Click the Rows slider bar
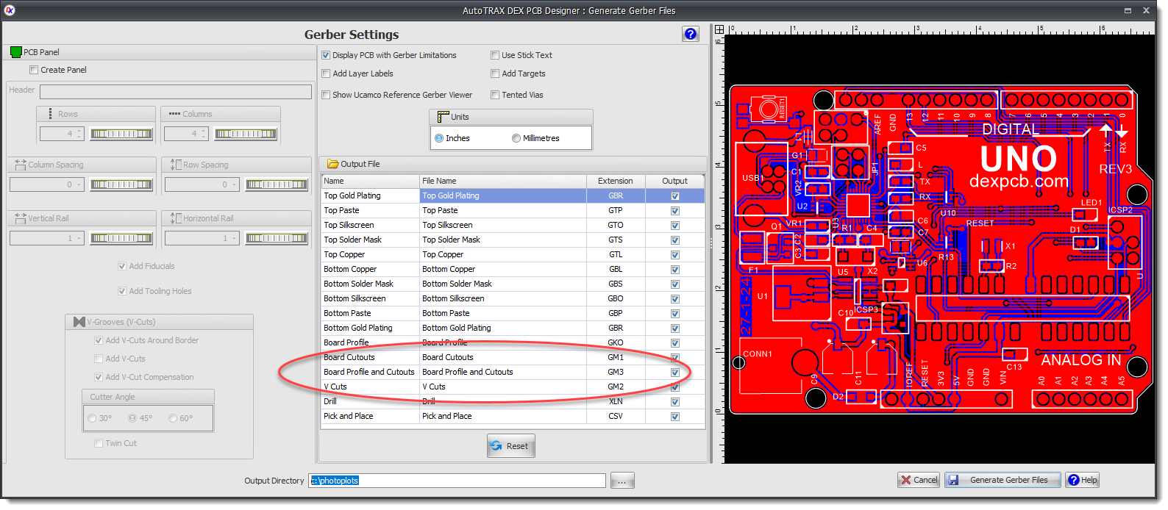Screen dimensions: 1168x510 [121, 134]
